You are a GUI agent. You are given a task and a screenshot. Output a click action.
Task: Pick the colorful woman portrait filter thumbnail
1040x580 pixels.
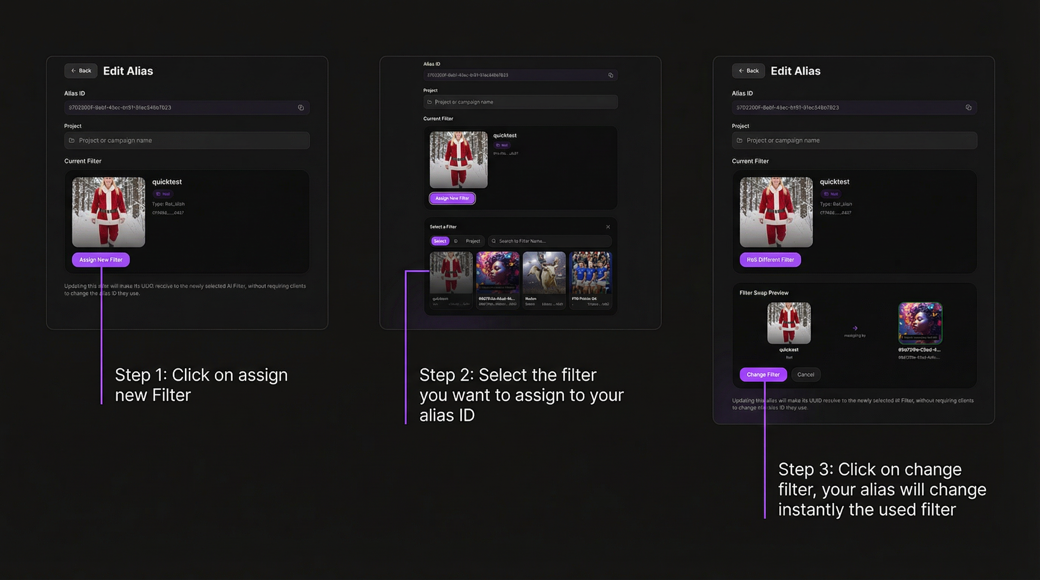coord(497,273)
